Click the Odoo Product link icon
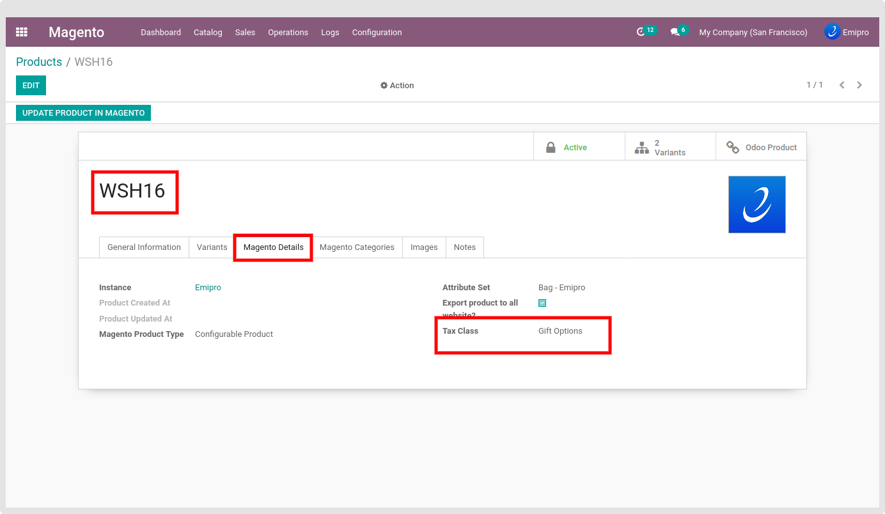Image resolution: width=885 pixels, height=514 pixels. pos(733,148)
